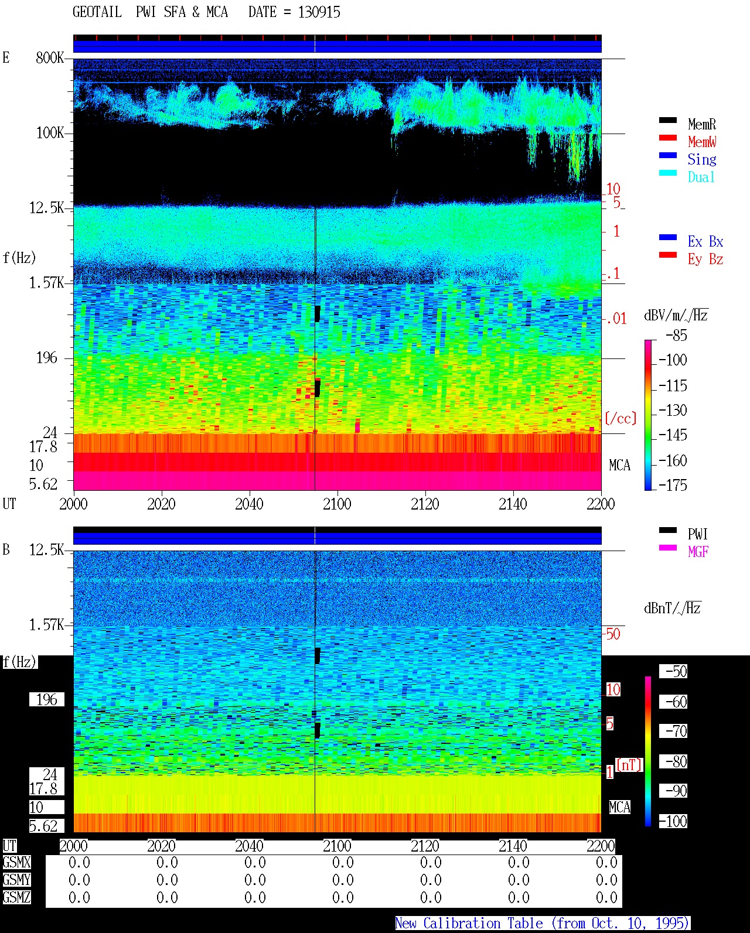
Task: Select the black PWI legend swatch
Action: pyautogui.click(x=668, y=531)
